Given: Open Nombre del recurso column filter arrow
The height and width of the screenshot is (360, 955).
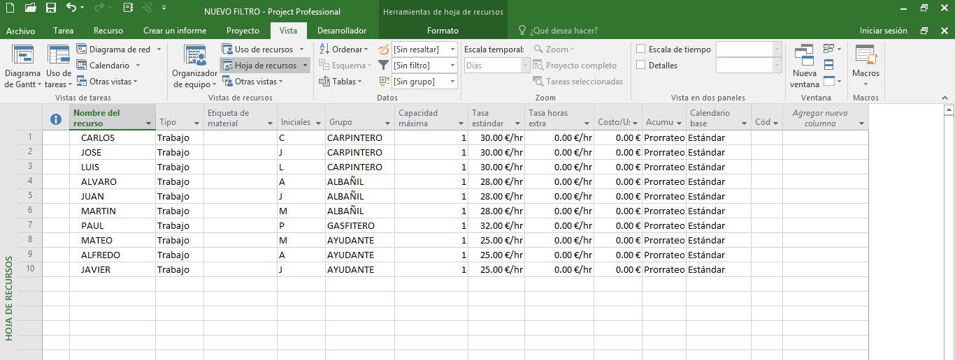Looking at the screenshot, I should coord(149,123).
